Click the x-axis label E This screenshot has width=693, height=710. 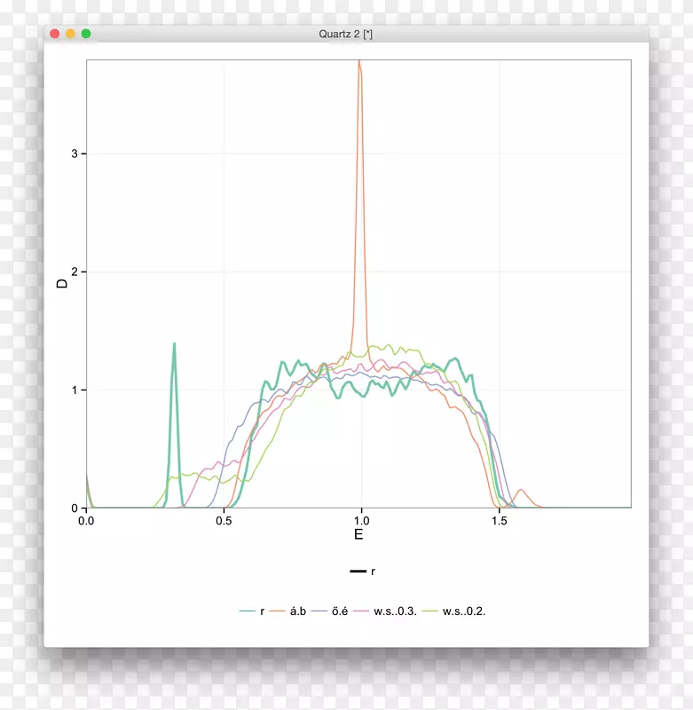tap(358, 535)
